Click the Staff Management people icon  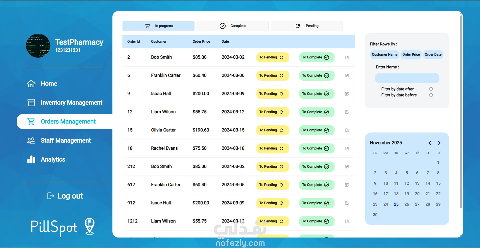[x=31, y=140]
